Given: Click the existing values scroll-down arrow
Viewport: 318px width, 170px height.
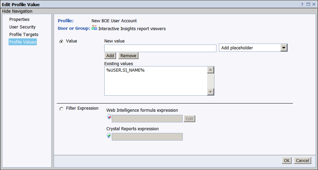Looking at the screenshot, I should pyautogui.click(x=211, y=92).
